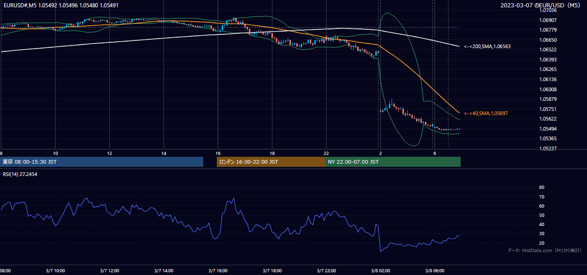Click the '3/7 18:00' bottom time label
This screenshot has height=275, width=587.
pyautogui.click(x=272, y=271)
